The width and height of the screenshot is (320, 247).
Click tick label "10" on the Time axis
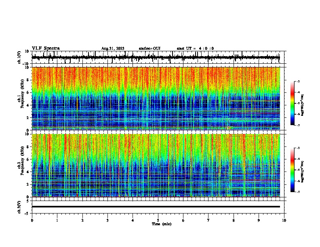pyautogui.click(x=284, y=220)
